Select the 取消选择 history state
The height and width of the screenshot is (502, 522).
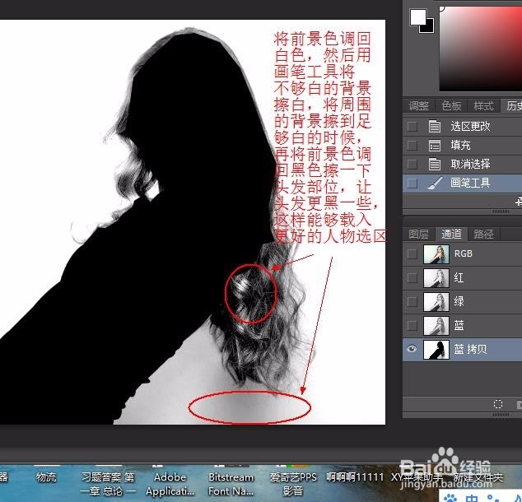pos(470,164)
